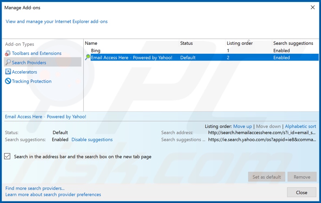
Task: Click the Accelerators icon
Action: (8, 72)
